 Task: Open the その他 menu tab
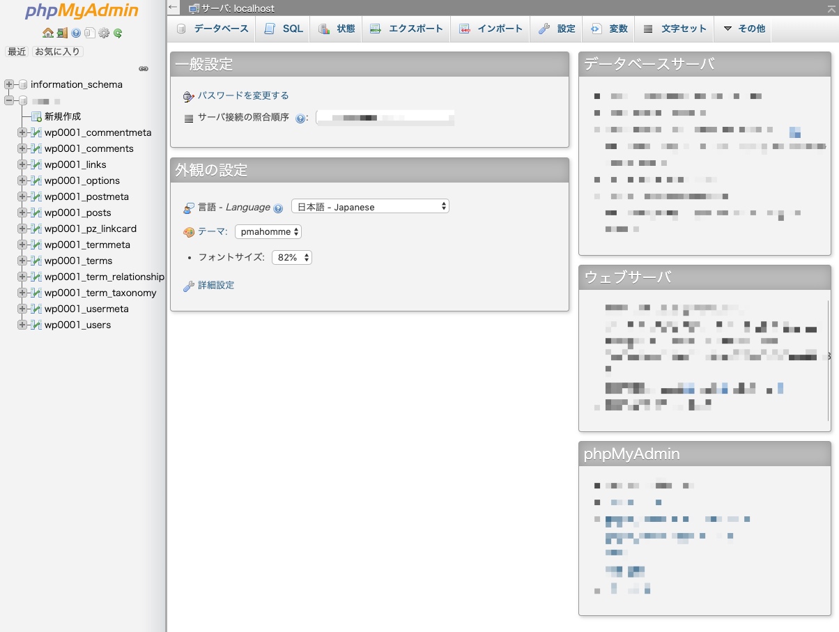[x=744, y=29]
